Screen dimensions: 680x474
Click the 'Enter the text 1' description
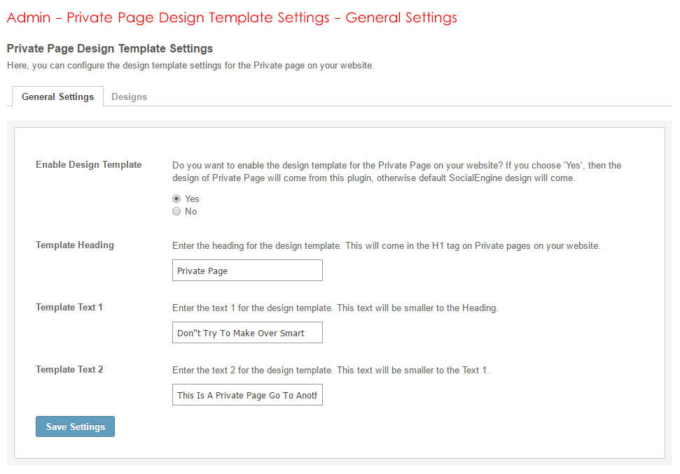[x=335, y=308]
